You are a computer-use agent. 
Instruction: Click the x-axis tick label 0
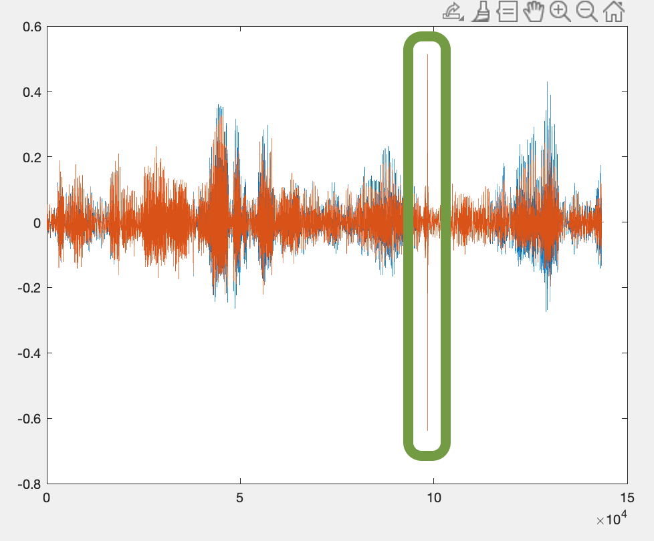click(47, 498)
